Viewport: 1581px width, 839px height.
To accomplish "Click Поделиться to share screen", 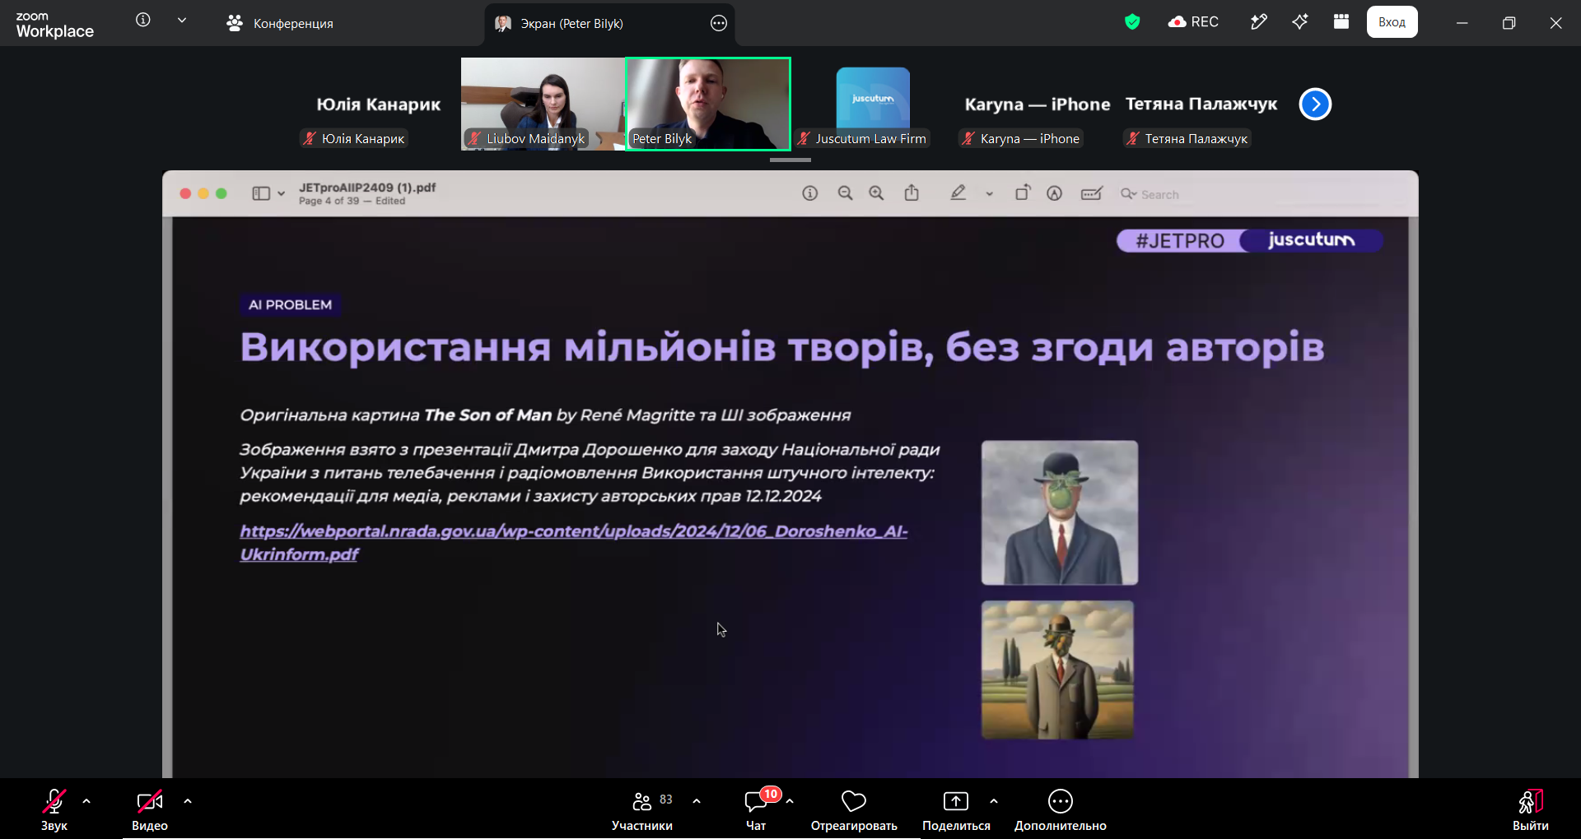I will click(x=956, y=810).
